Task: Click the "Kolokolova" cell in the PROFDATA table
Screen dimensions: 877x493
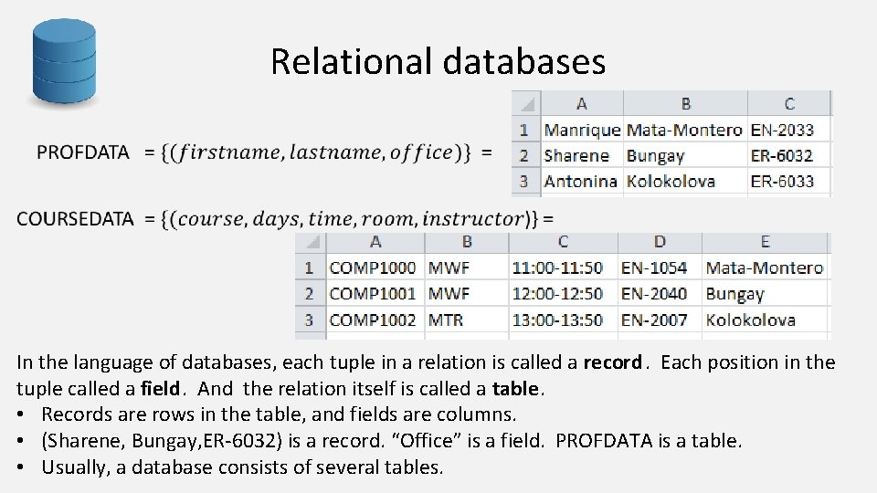Action: pyautogui.click(x=684, y=181)
